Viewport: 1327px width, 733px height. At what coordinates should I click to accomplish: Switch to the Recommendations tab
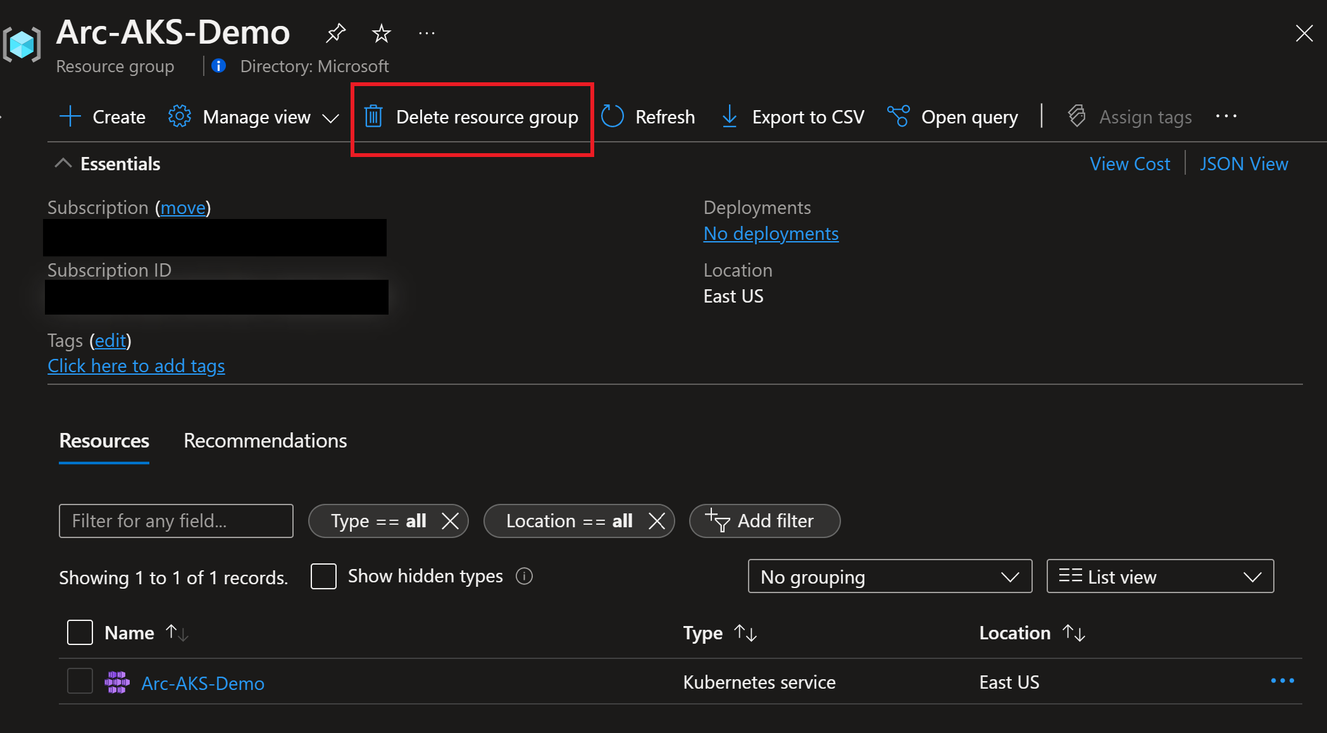pos(265,441)
